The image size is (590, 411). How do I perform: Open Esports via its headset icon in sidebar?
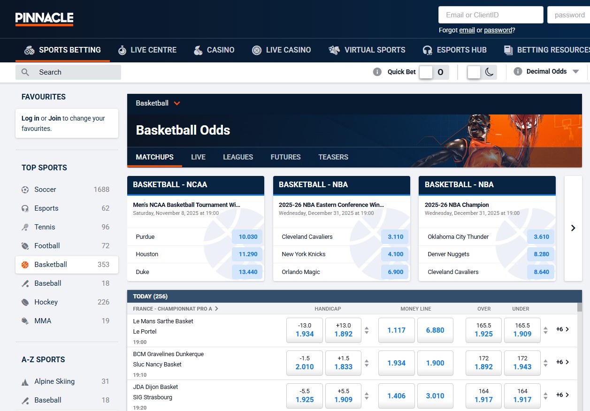point(24,208)
